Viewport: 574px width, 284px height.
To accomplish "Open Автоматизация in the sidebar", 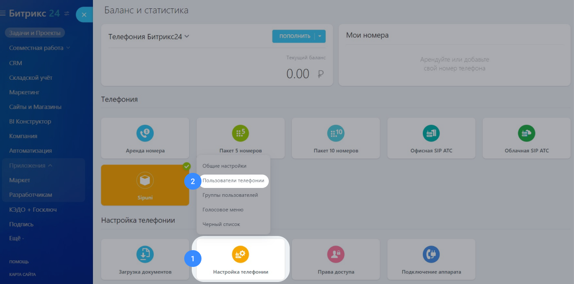I will (x=31, y=151).
